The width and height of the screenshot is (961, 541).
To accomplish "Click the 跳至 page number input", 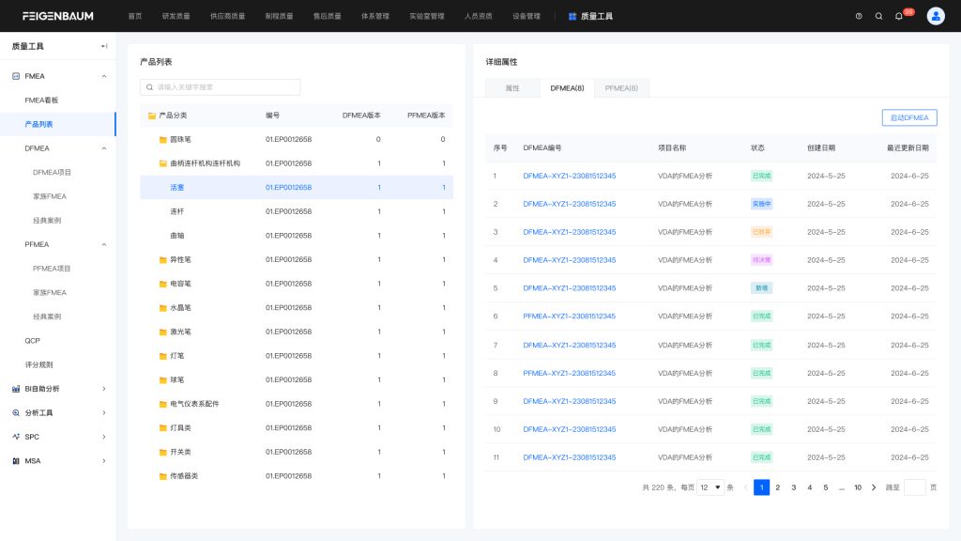I will [x=914, y=487].
